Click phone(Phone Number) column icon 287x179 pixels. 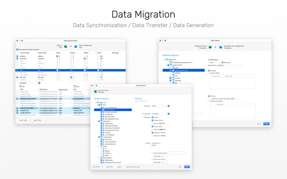[104, 130]
